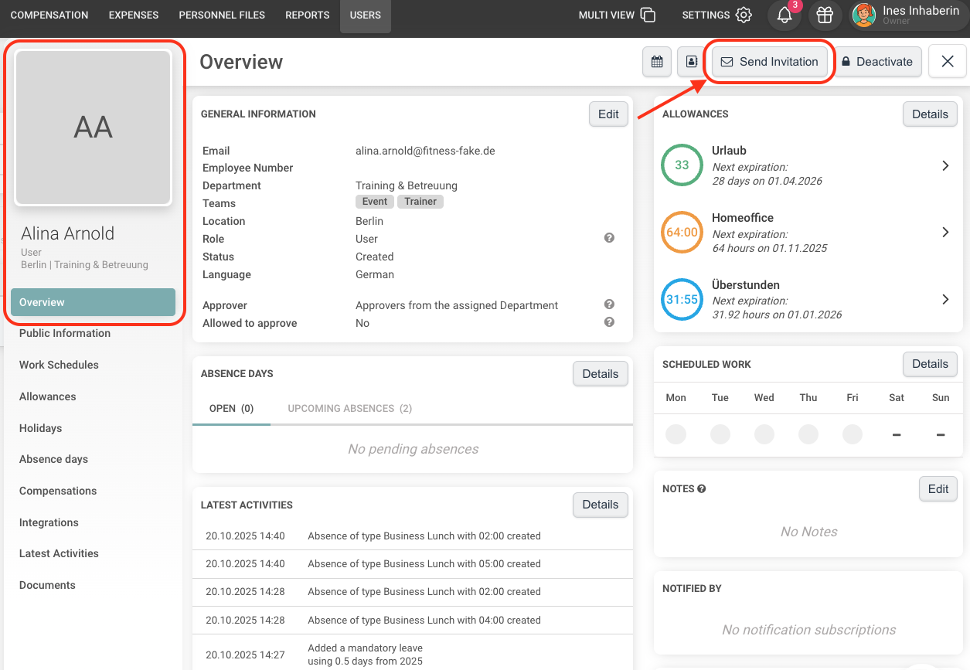Expand the Urlaub allowance chevron

[945, 165]
